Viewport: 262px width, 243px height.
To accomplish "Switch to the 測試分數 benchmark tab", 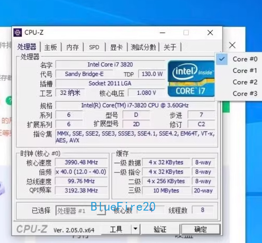I will click(x=143, y=47).
